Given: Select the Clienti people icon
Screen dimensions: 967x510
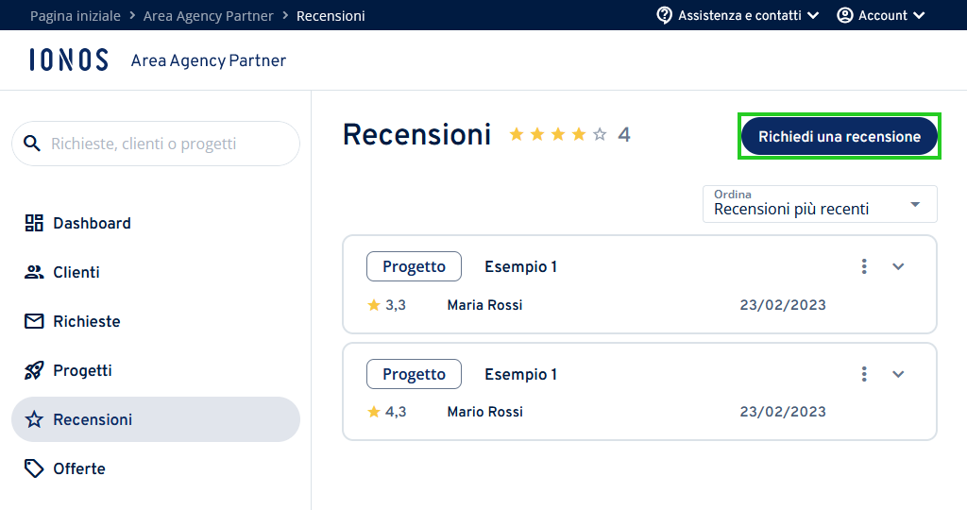Looking at the screenshot, I should click(x=34, y=272).
